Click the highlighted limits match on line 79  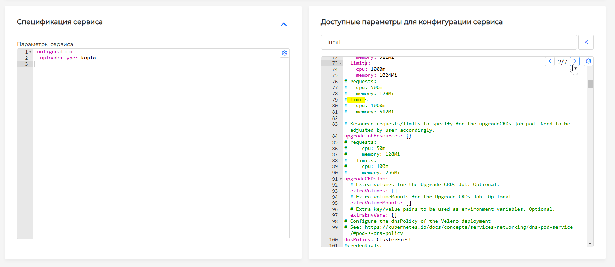click(358, 100)
